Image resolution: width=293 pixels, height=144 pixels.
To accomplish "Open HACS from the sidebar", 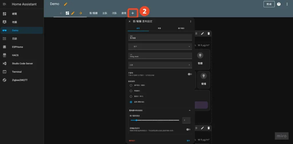I will 15,55.
